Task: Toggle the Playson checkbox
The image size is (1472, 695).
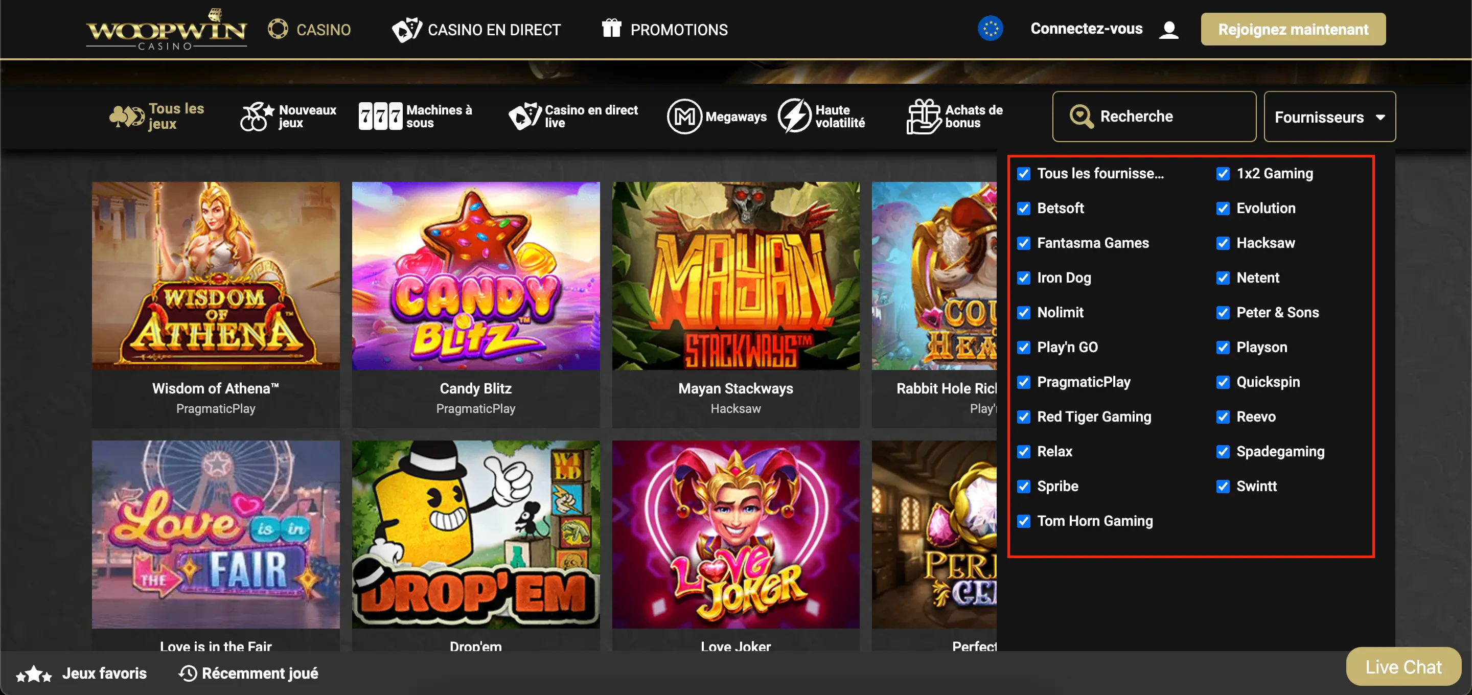Action: tap(1222, 347)
